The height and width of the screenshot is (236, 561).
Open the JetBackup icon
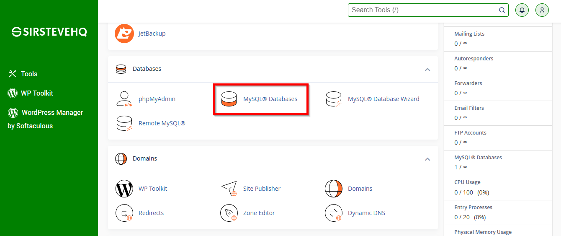124,34
